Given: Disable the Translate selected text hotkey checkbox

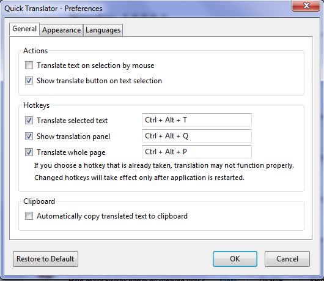Looking at the screenshot, I should (x=29, y=121).
